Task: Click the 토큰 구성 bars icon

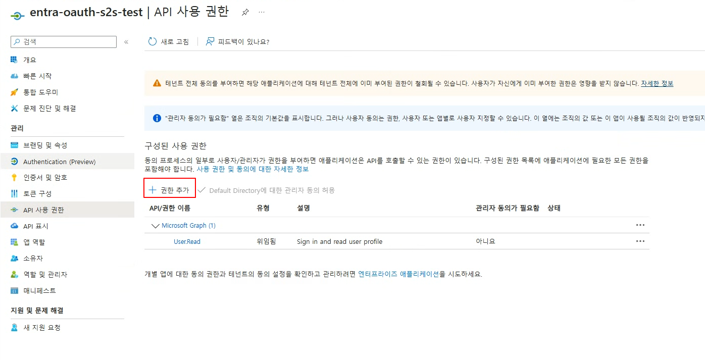Action: (x=14, y=193)
